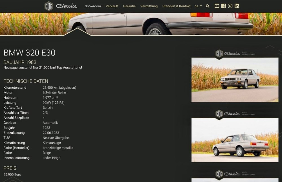
Task: Open the Instagram profile icon
Action: tap(230, 6)
